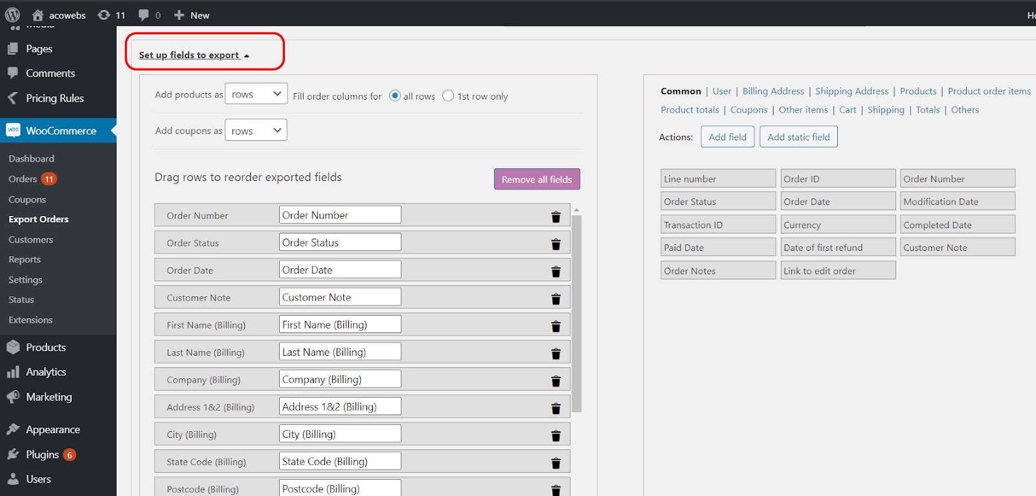The width and height of the screenshot is (1036, 496).
Task: Open the Coupons submenu item
Action: [27, 199]
